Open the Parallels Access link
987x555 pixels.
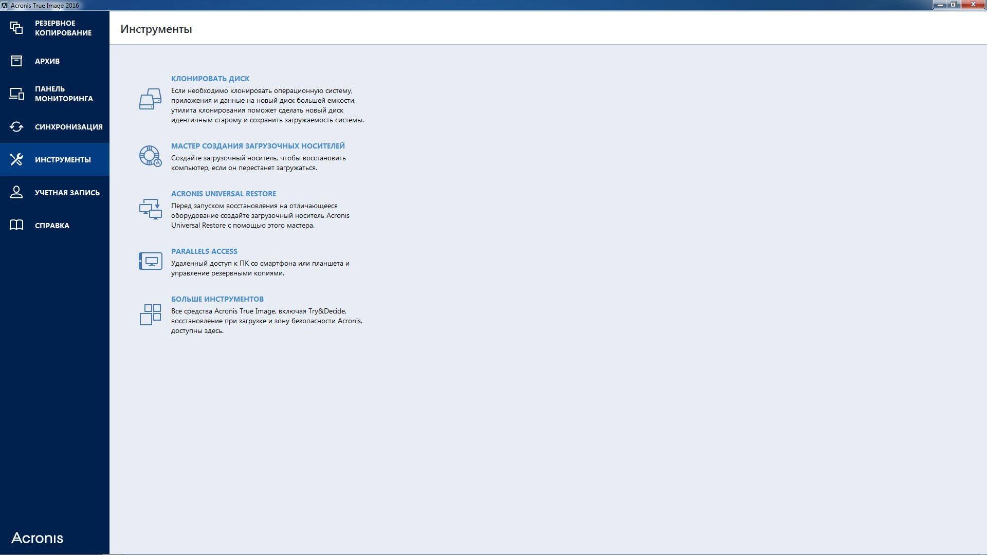tap(204, 251)
